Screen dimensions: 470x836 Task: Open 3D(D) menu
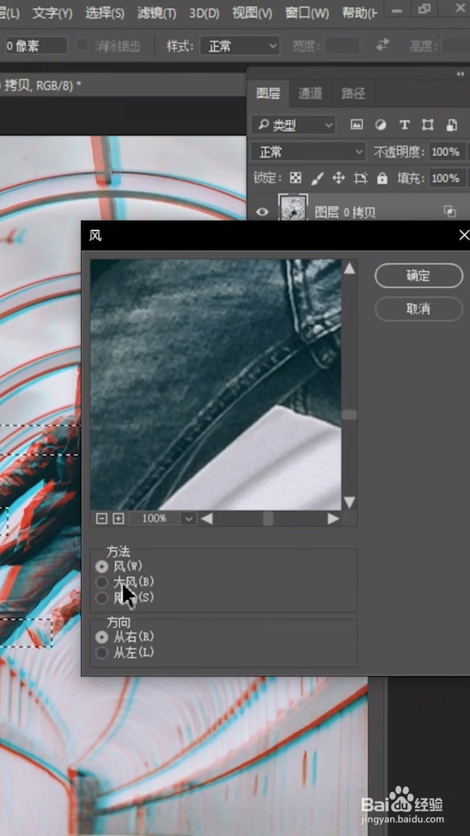204,12
